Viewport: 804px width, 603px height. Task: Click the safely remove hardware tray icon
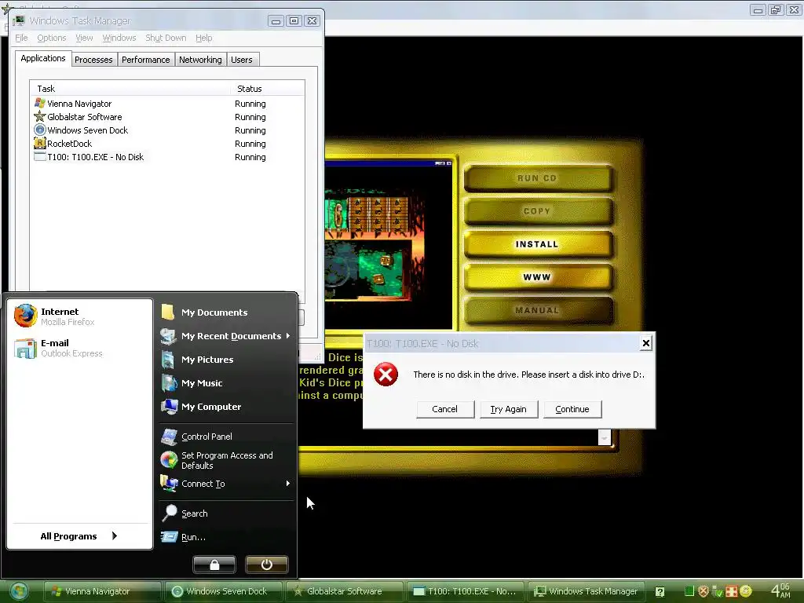(718, 592)
